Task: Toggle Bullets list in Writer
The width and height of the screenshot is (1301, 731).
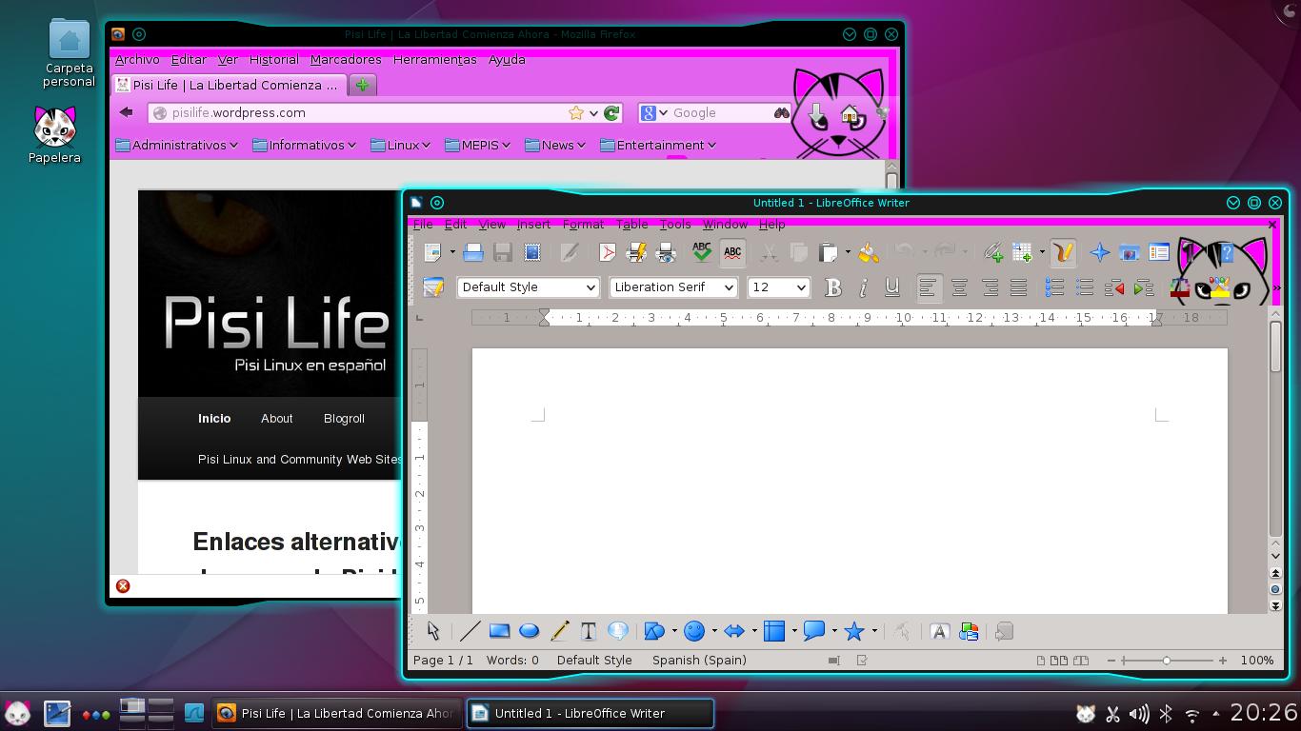Action: [x=1084, y=287]
